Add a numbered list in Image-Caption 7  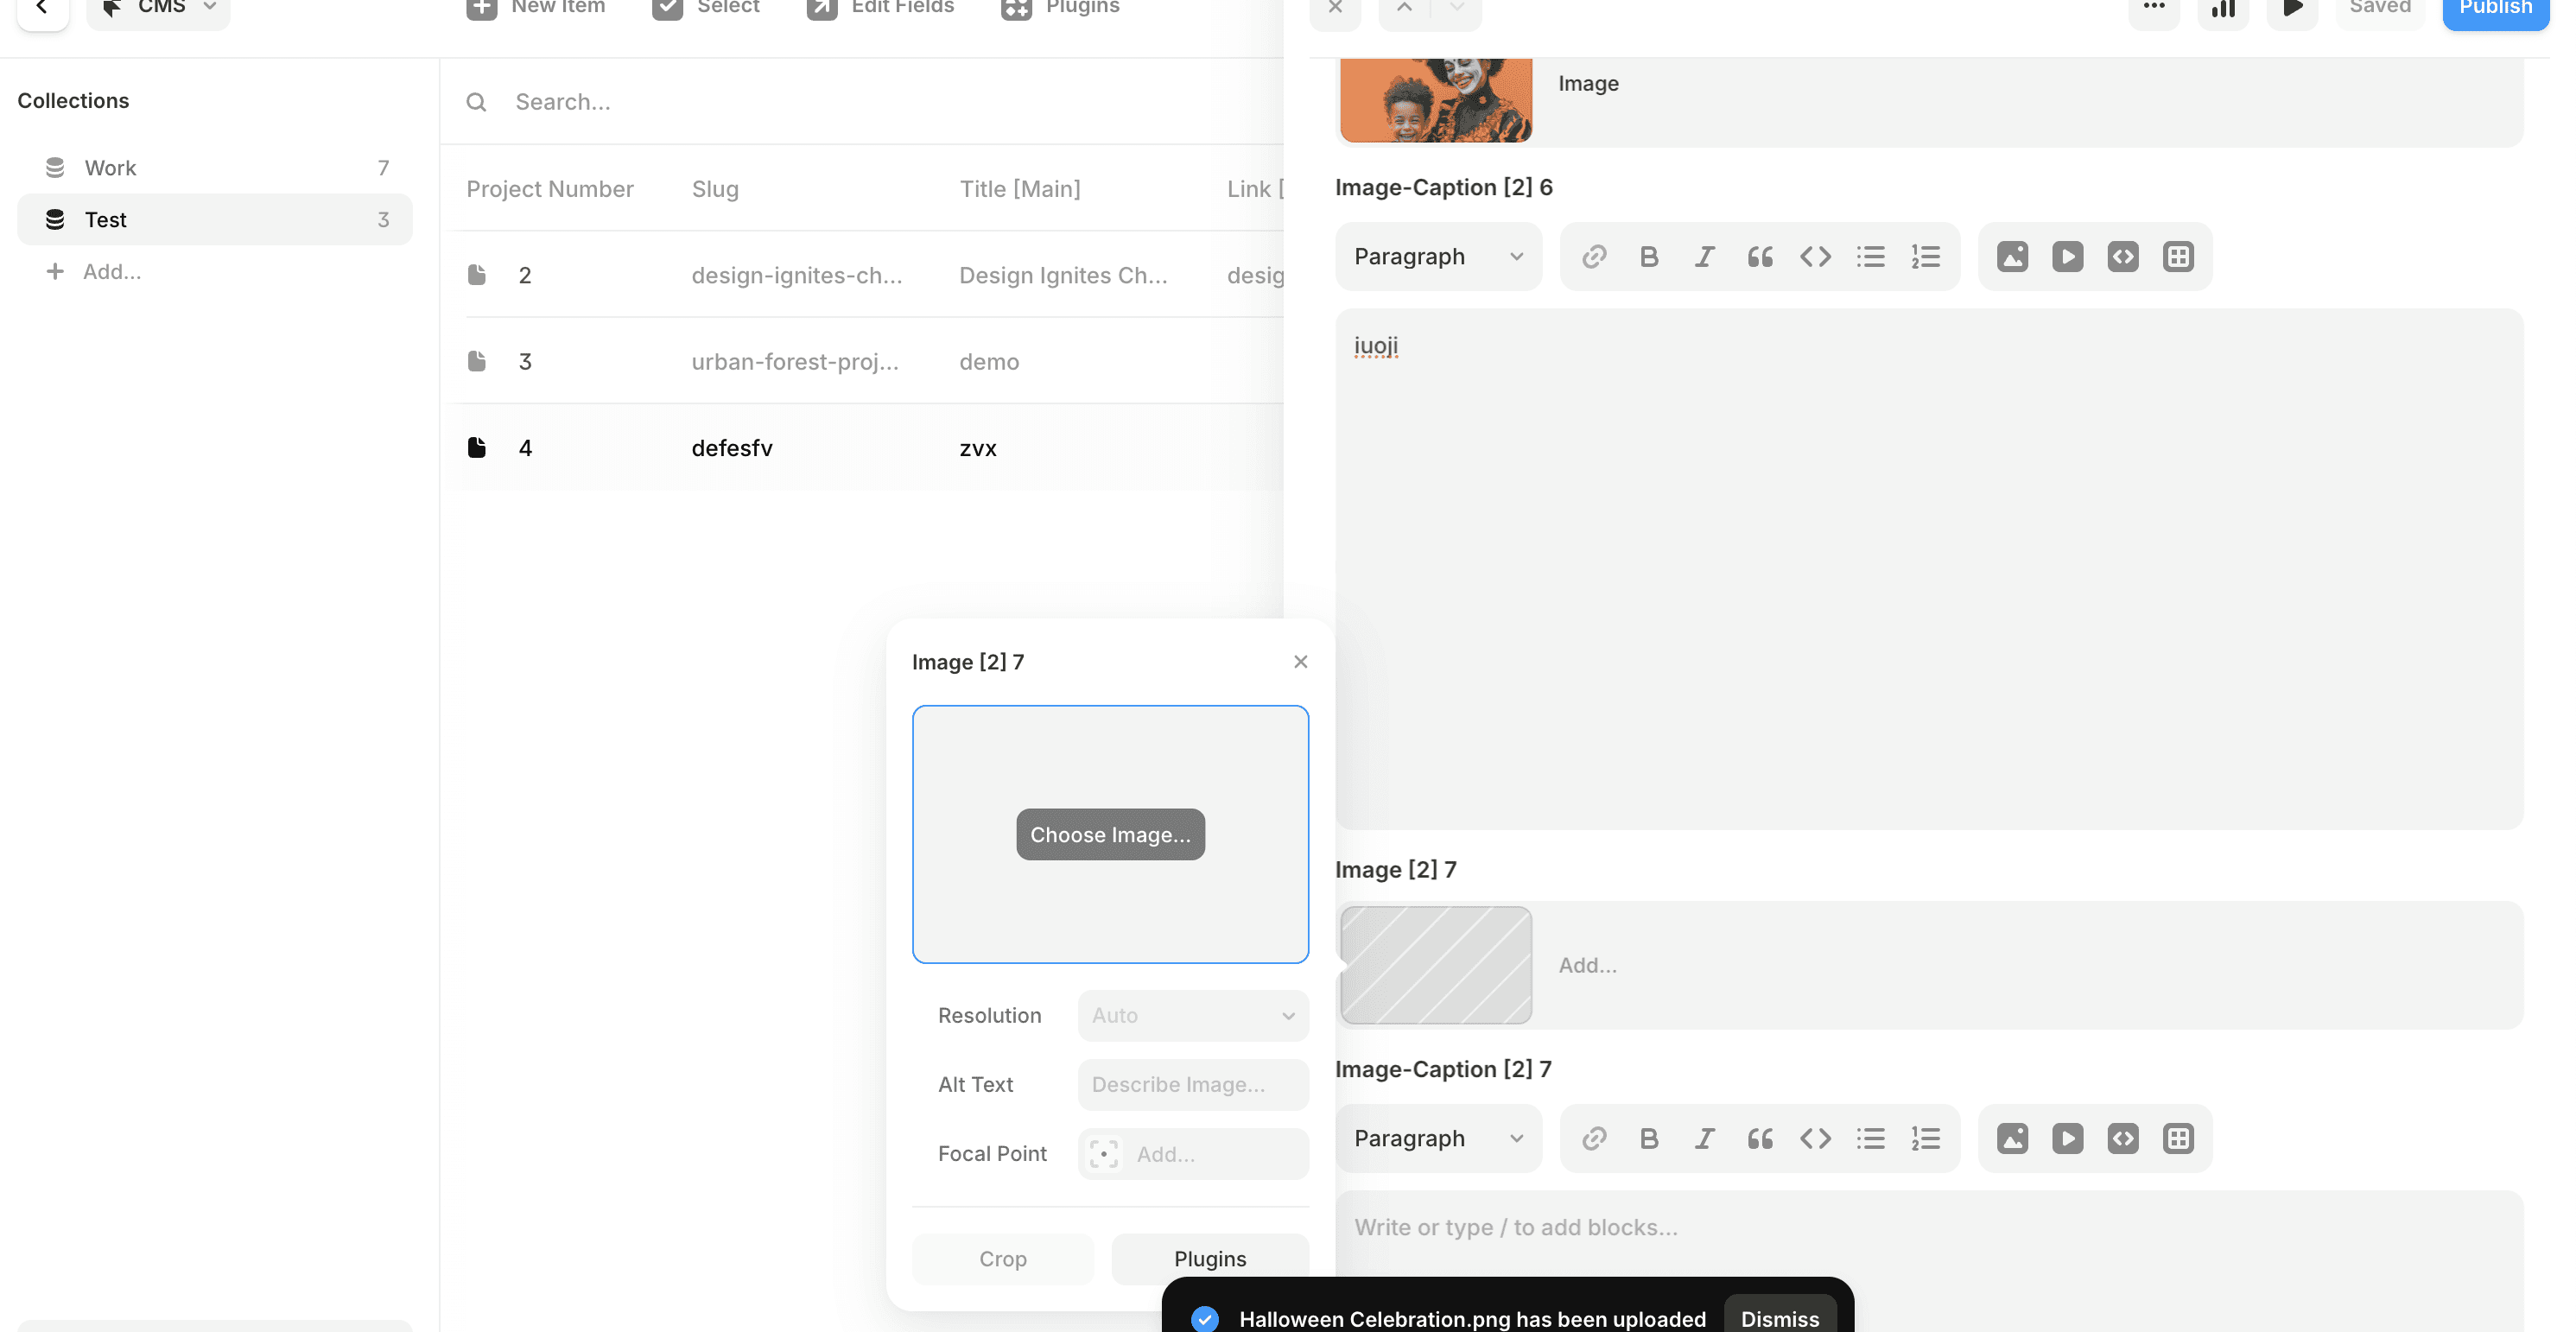[1925, 1139]
